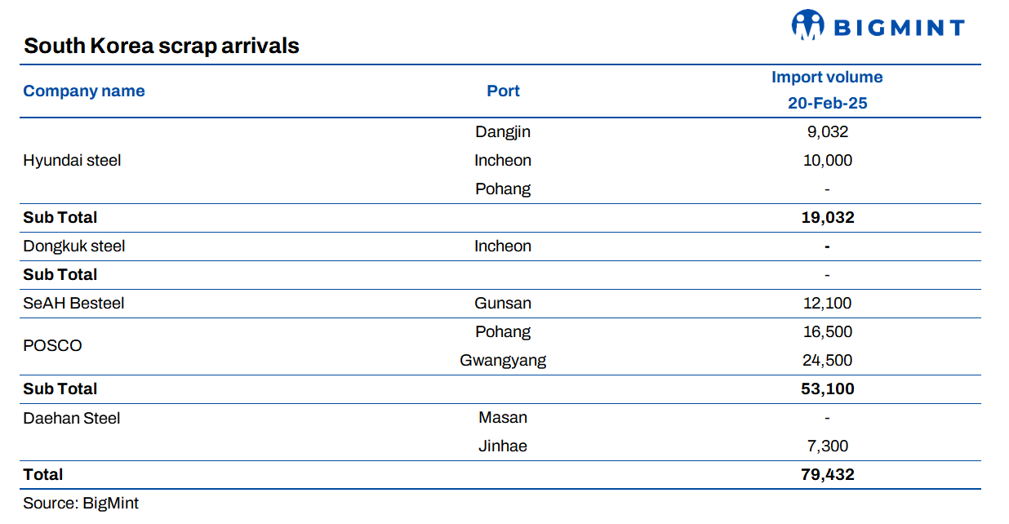
Task: Select the South Korea scrap arrivals title
Action: [x=162, y=46]
